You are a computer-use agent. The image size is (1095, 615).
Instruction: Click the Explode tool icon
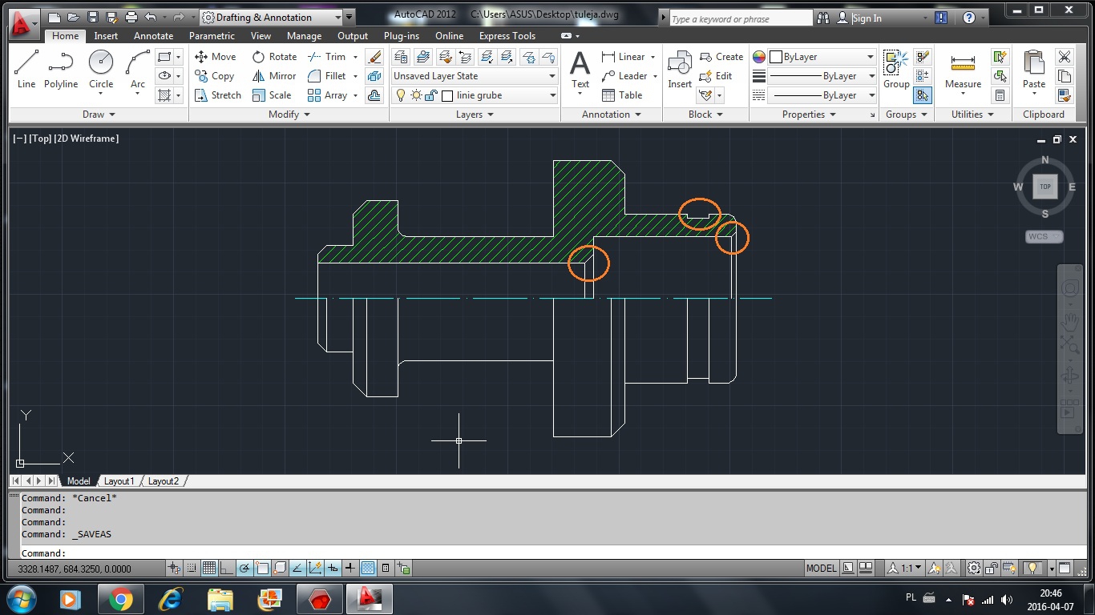(x=374, y=76)
